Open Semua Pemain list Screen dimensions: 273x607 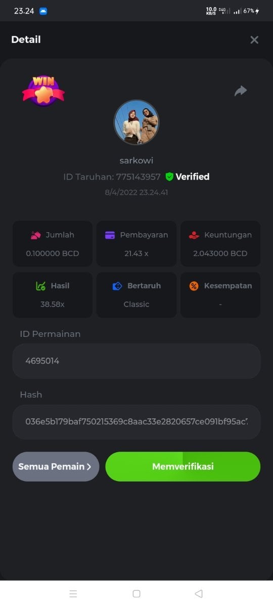56,466
